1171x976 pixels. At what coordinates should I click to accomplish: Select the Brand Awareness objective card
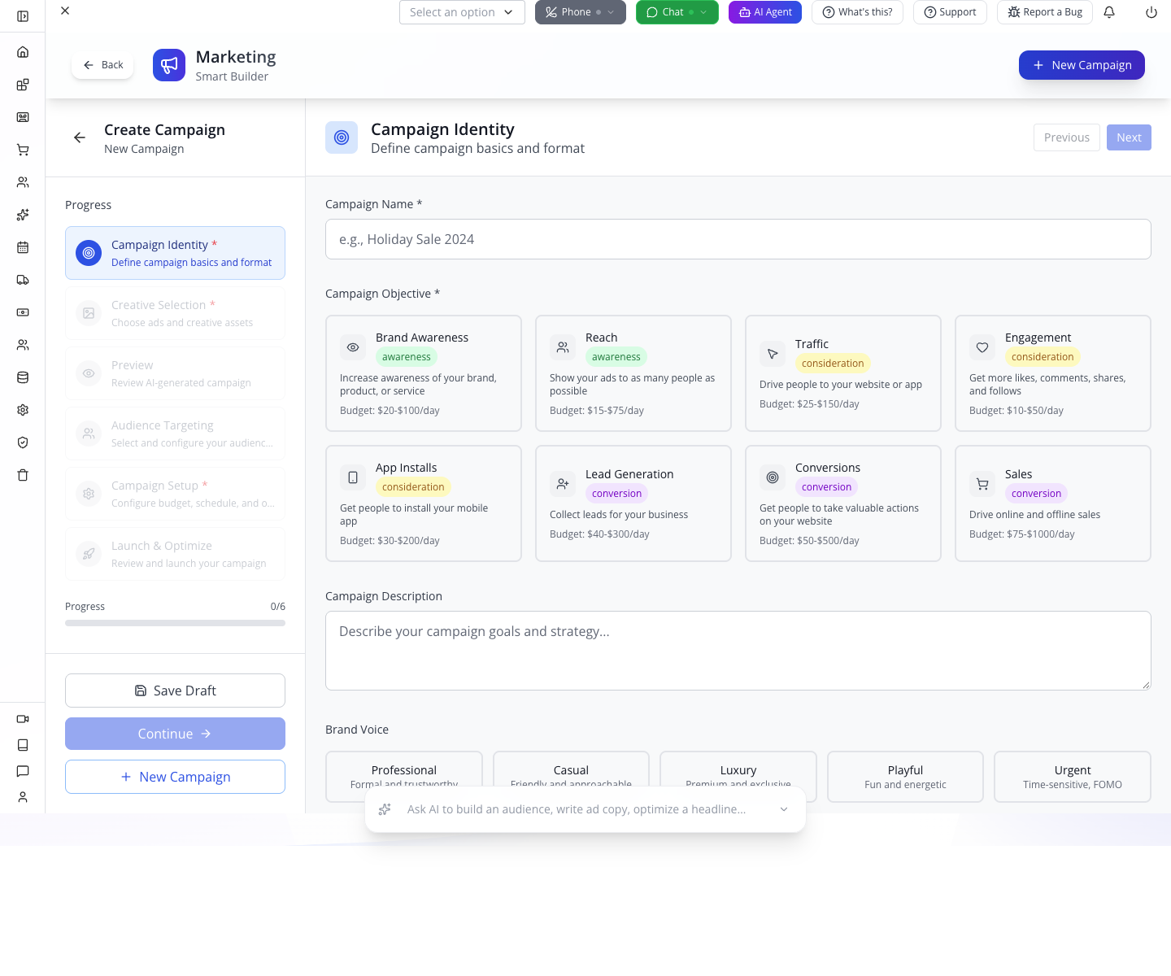click(x=424, y=373)
